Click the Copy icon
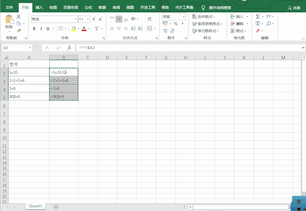This screenshot has height=211, width=306. [x=19, y=23]
